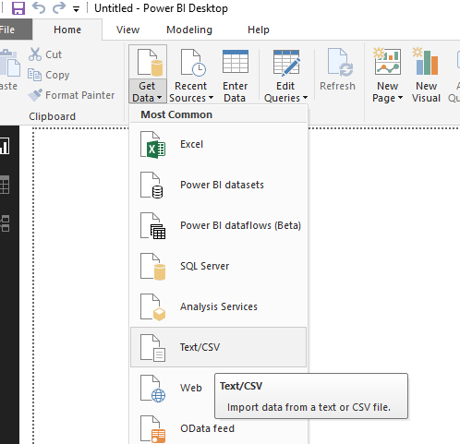Click the Enter Data table icon

[236, 62]
